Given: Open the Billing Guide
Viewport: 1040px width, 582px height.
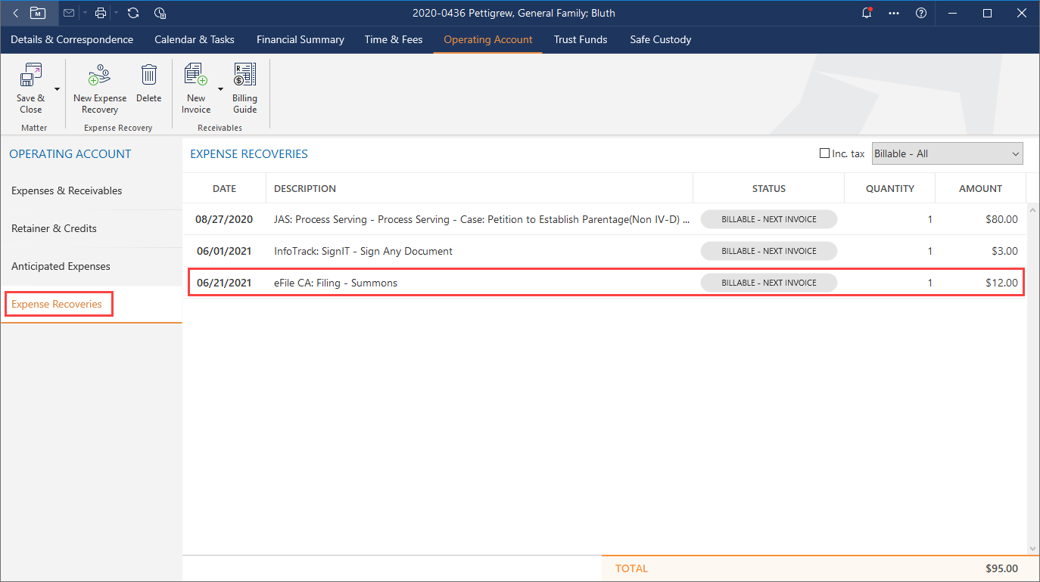Looking at the screenshot, I should point(244,74).
